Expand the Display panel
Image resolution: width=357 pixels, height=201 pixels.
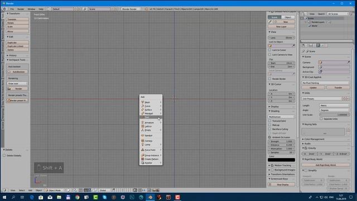tap(269, 107)
